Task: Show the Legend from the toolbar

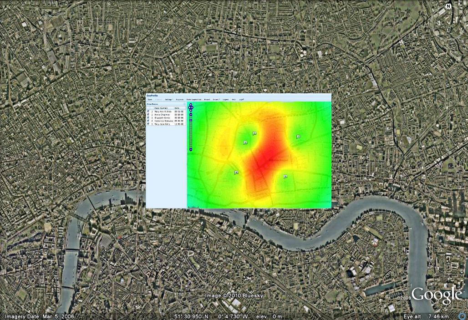Action: pos(225,99)
